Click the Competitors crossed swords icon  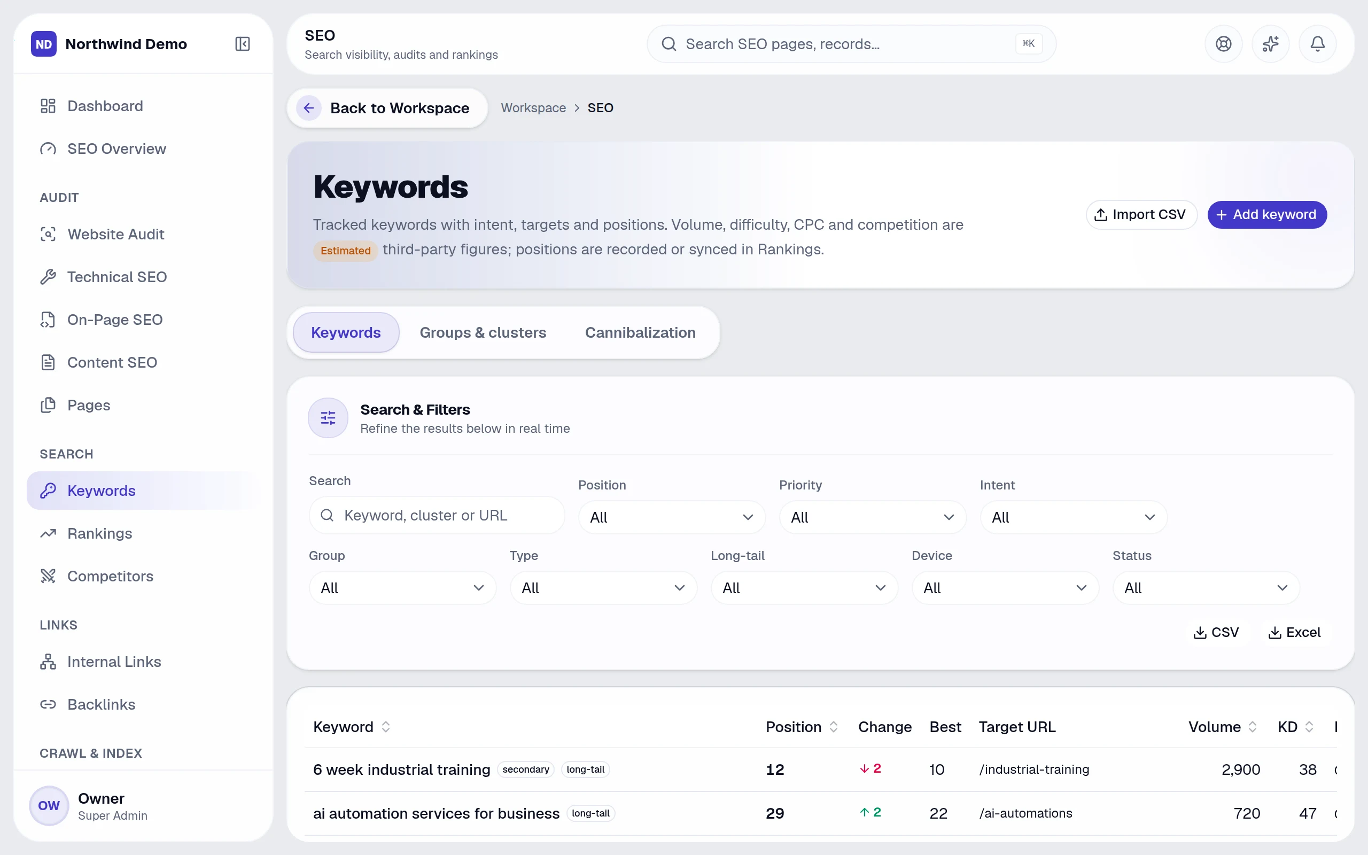point(48,576)
